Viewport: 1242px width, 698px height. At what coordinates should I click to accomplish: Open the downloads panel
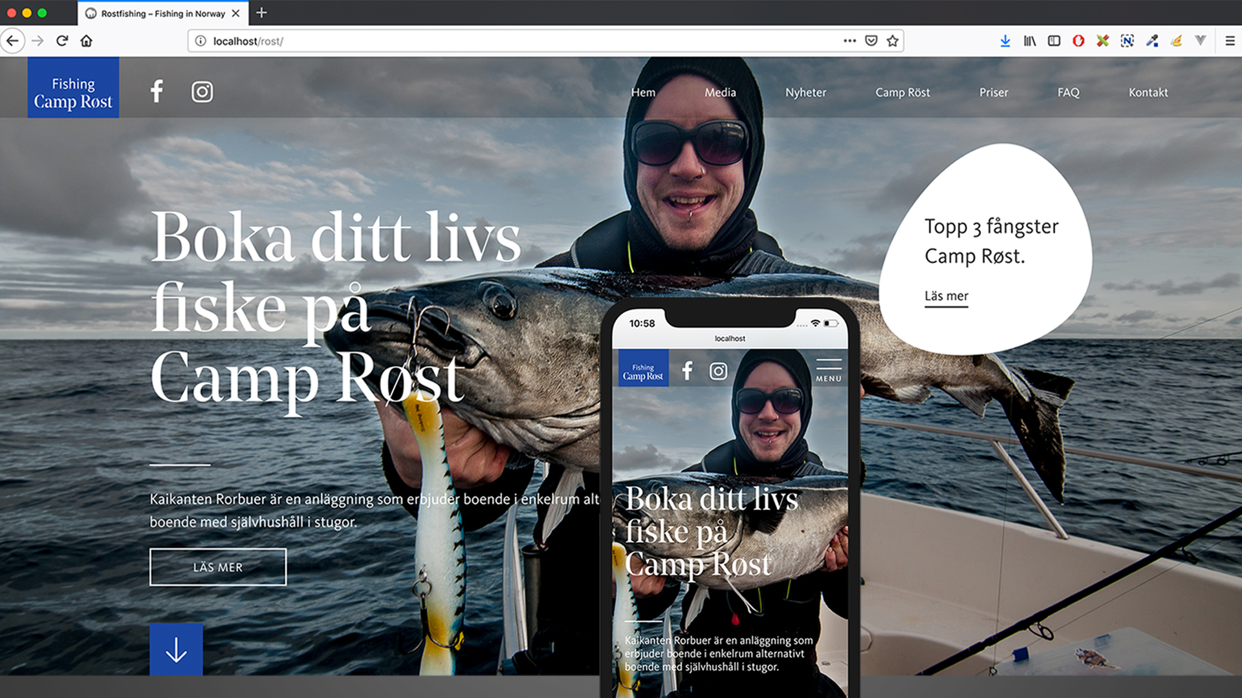point(1005,41)
